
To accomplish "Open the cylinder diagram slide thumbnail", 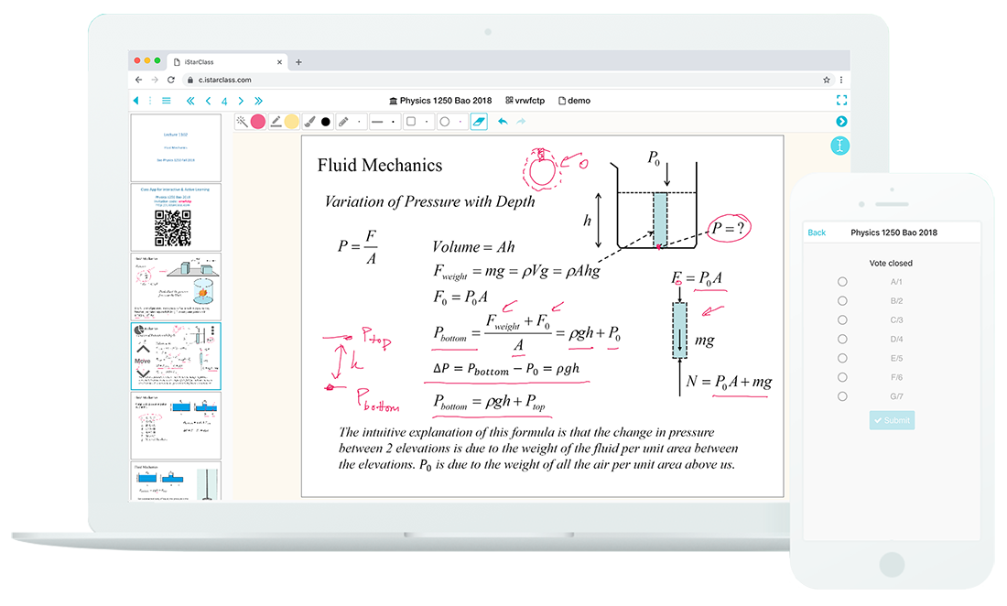I will (x=176, y=287).
